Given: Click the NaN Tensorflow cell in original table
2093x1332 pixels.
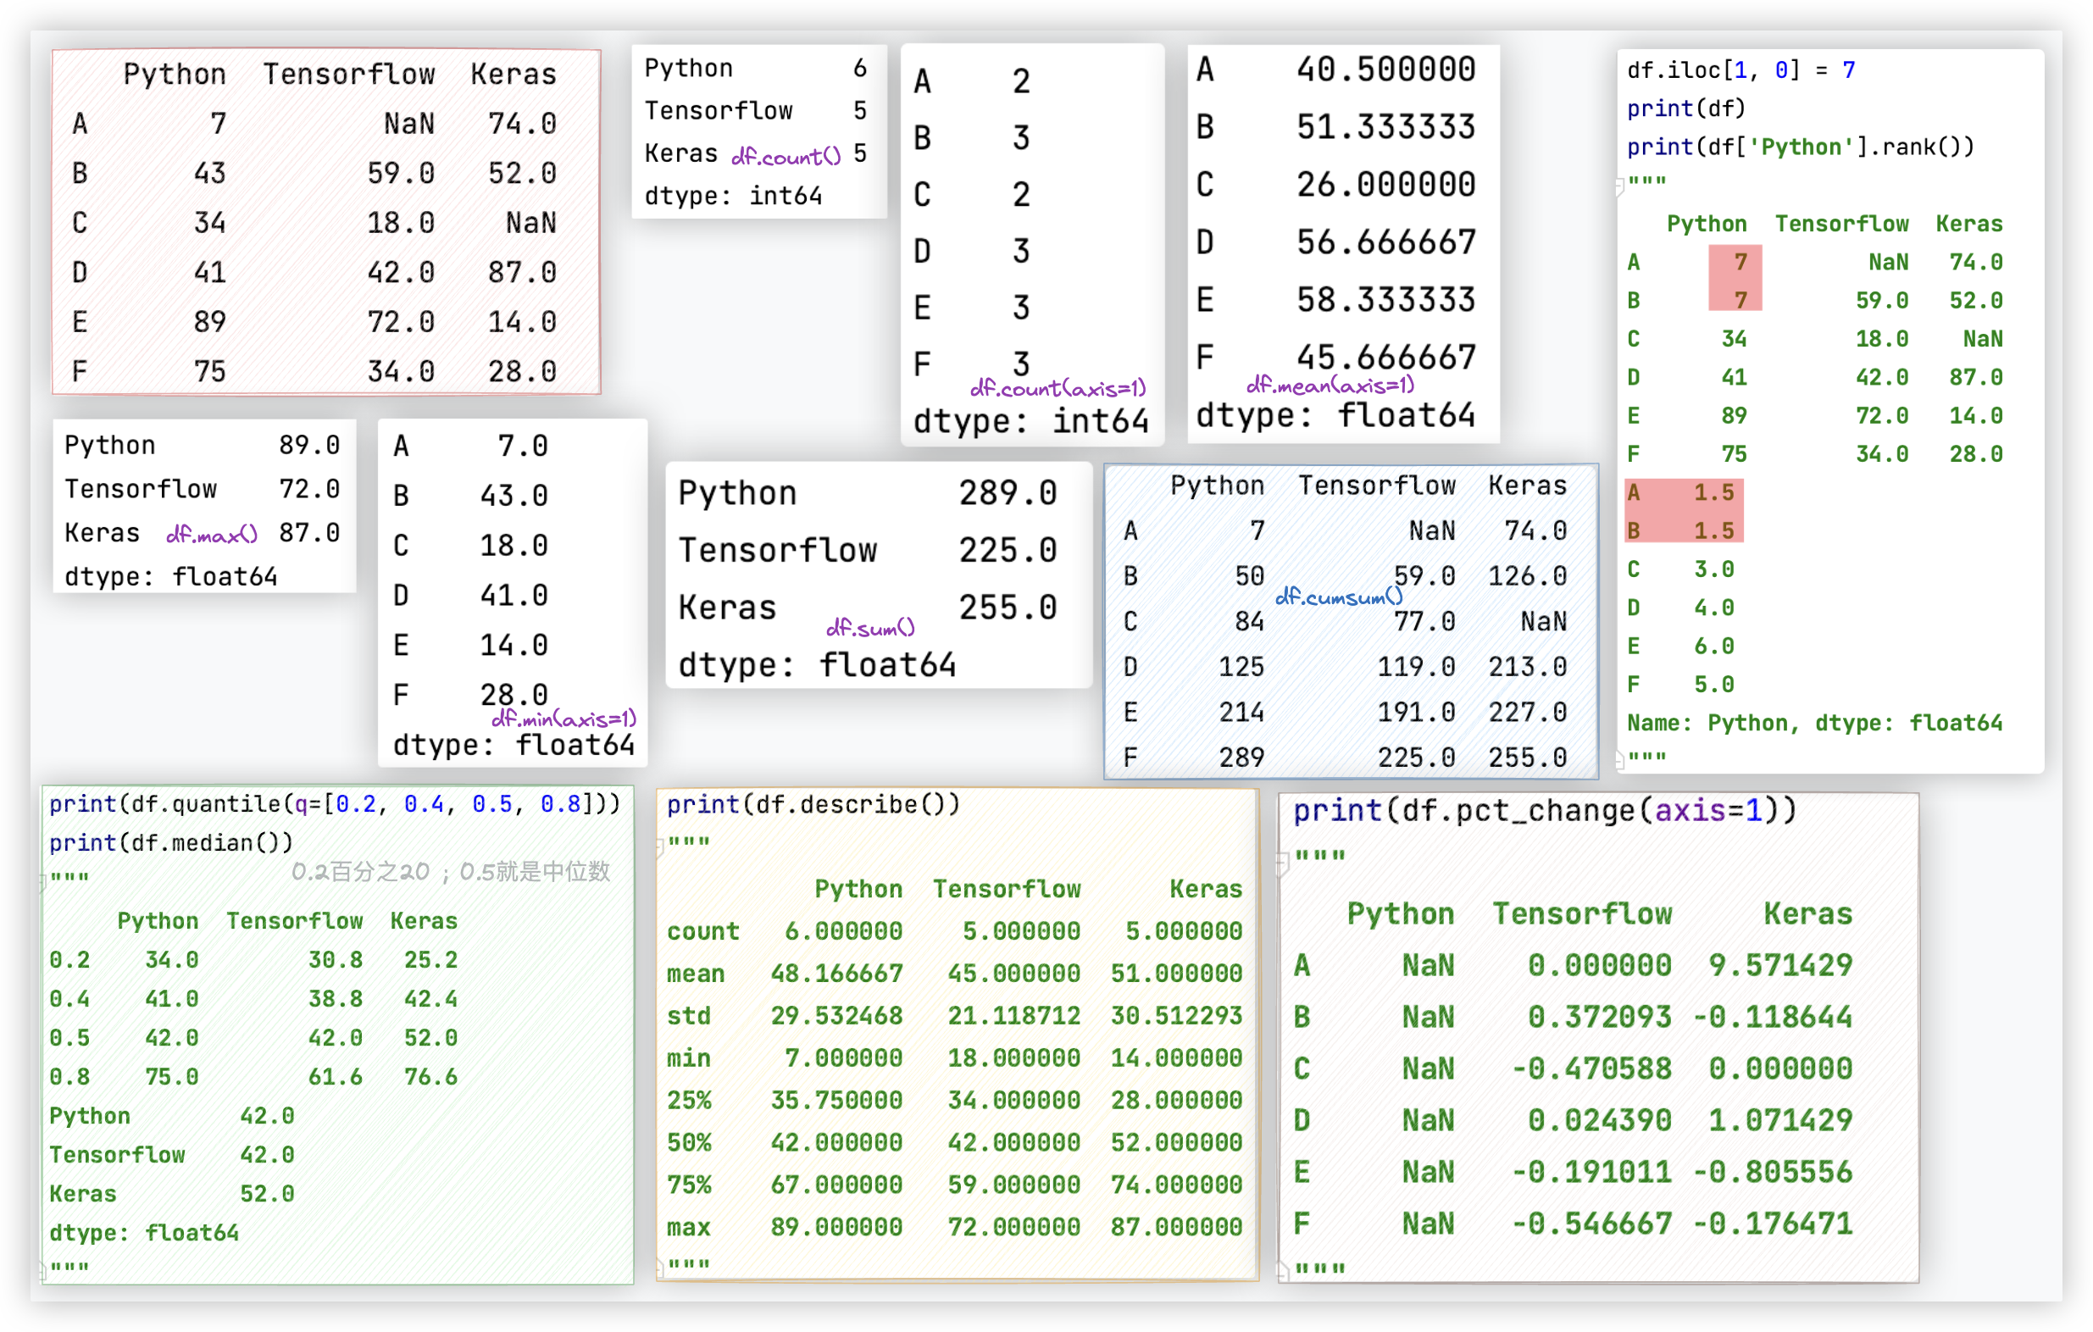Looking at the screenshot, I should [x=408, y=124].
